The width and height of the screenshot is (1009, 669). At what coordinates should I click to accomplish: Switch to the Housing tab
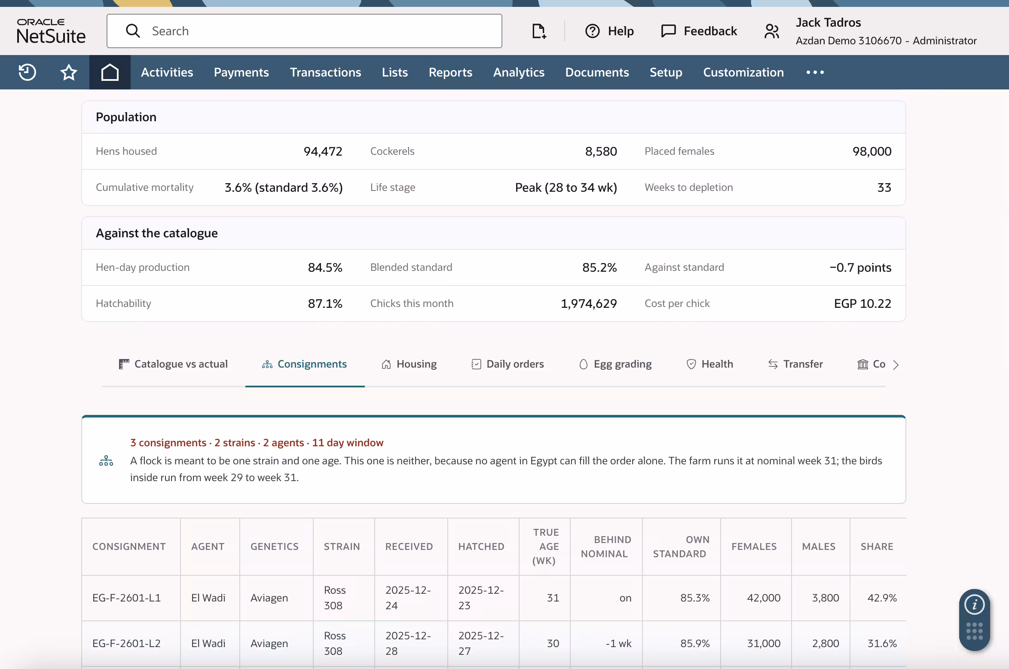click(x=409, y=364)
